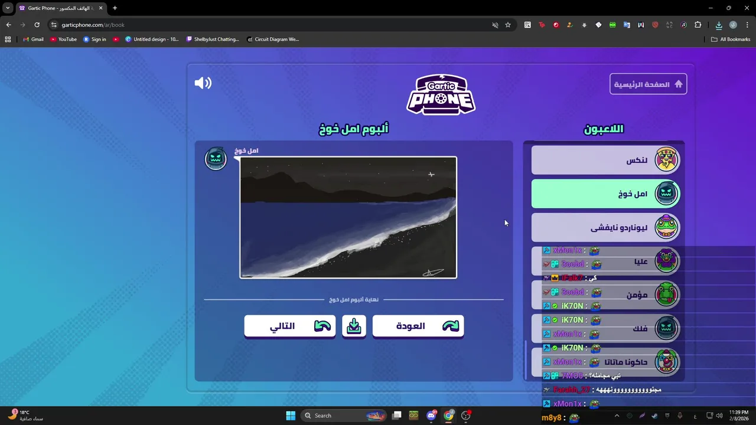The image size is (756, 425).
Task: Open the Chrome extensions puzzle menu
Action: click(698, 25)
